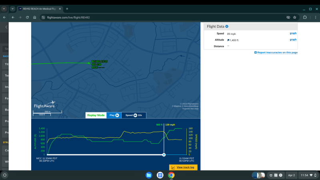
Task: Open the launcher circle button
Action: 5,175
